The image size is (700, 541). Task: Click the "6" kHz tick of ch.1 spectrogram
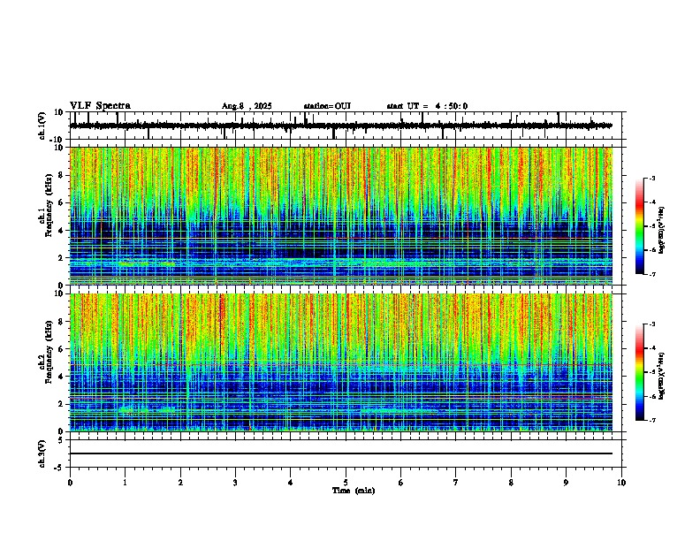[x=62, y=202]
